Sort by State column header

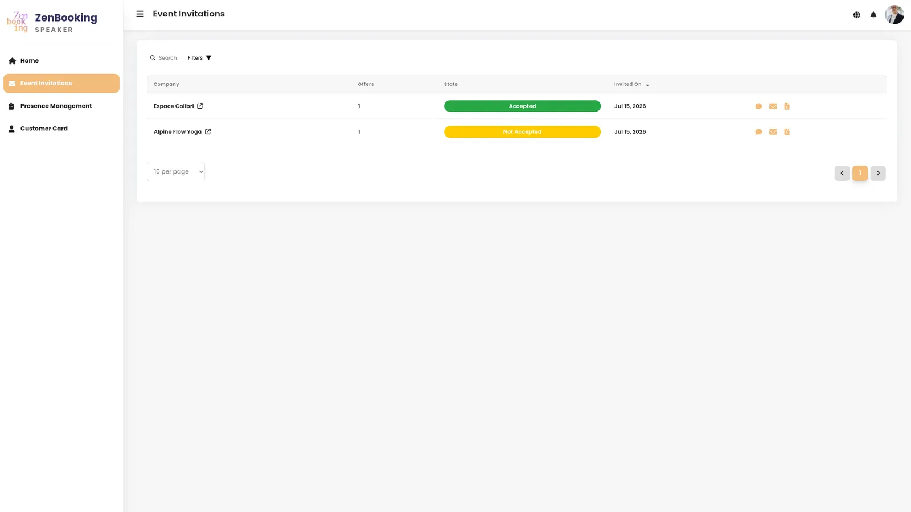click(x=451, y=84)
